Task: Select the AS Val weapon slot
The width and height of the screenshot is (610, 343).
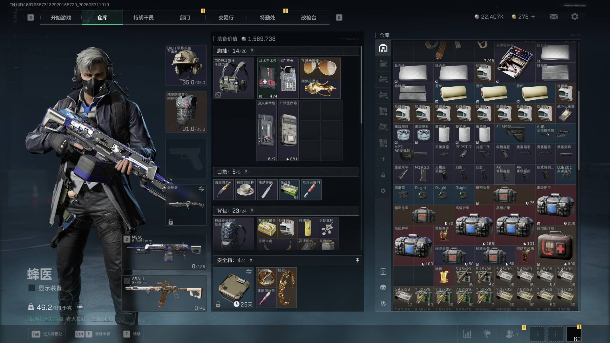Action: click(x=164, y=293)
